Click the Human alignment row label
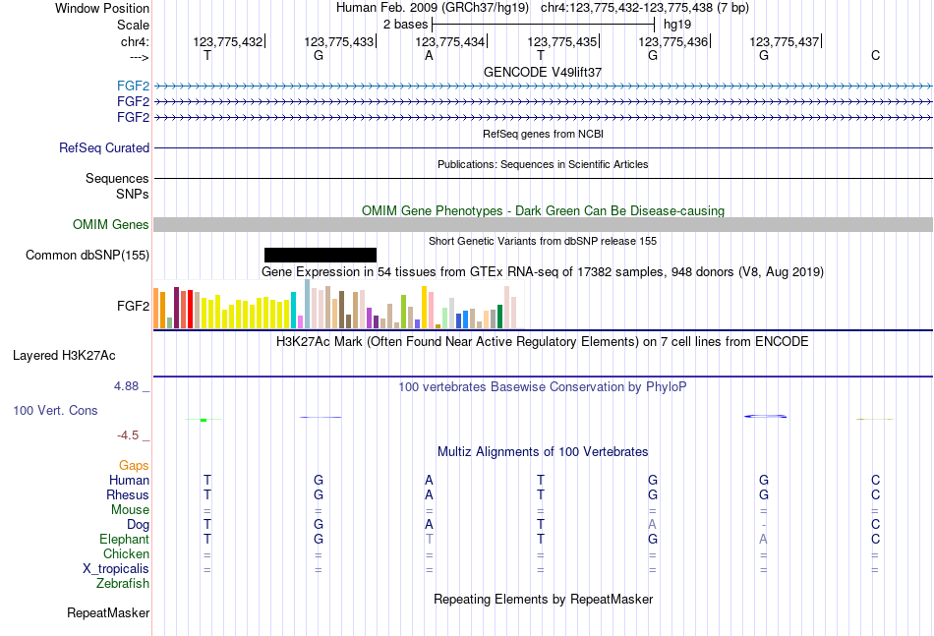This screenshot has width=934, height=636. point(129,480)
